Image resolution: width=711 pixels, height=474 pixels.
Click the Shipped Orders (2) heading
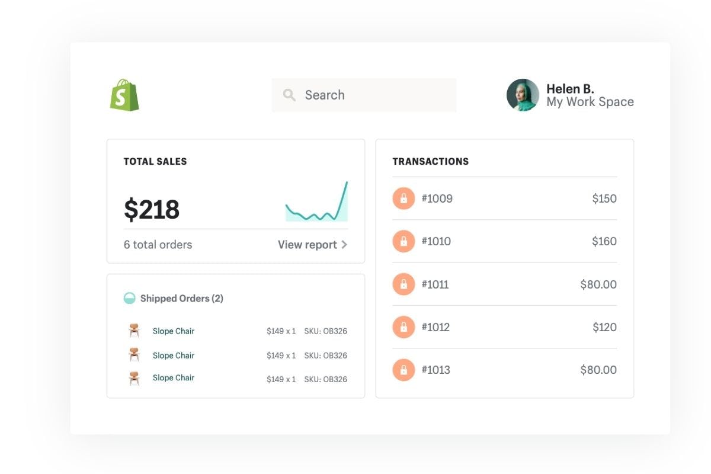pos(181,299)
